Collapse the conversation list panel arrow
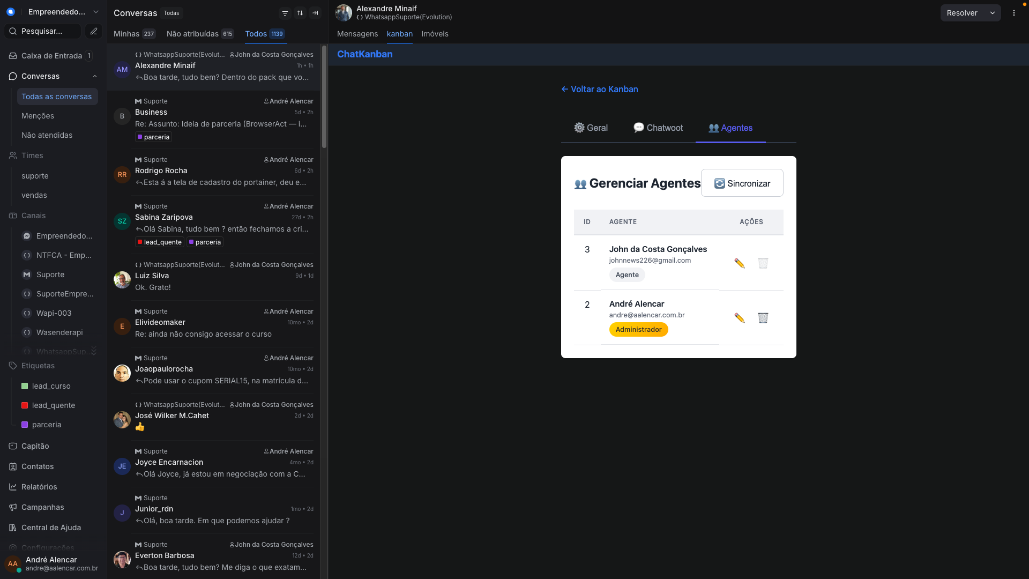Viewport: 1029px width, 579px height. click(x=315, y=13)
